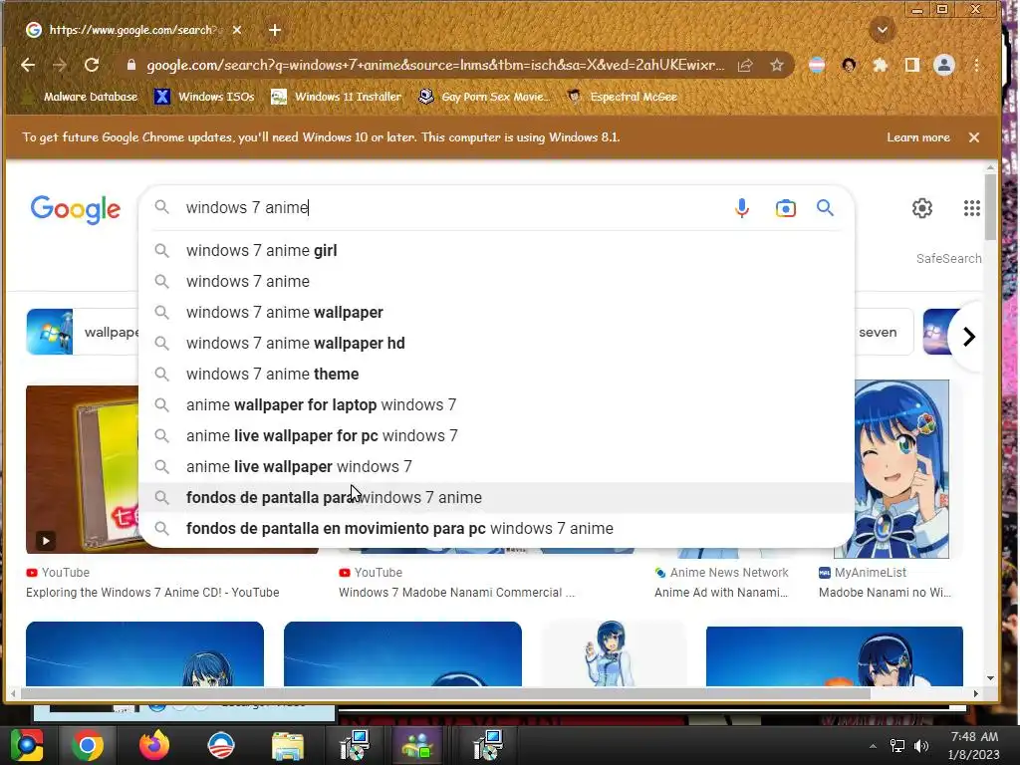Search by image with camera icon
This screenshot has width=1020, height=765.
click(785, 208)
